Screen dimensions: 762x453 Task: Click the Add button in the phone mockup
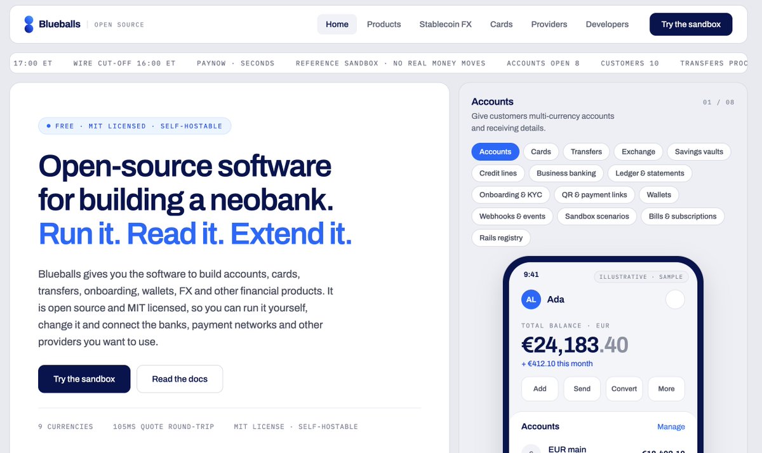pos(540,389)
